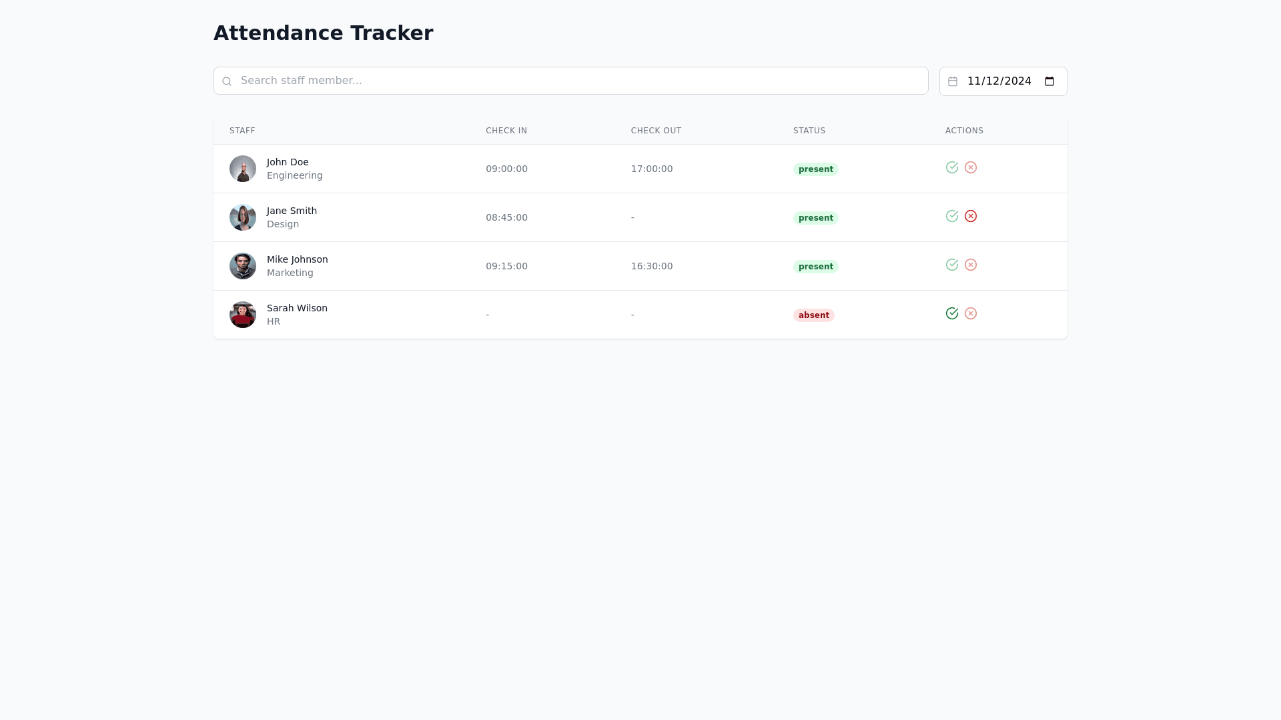1281x720 pixels.
Task: Click Sarah Wilson's avatar image
Action: coord(243,315)
